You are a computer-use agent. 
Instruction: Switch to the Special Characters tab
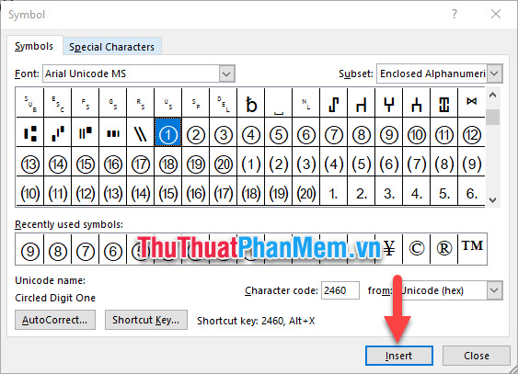pyautogui.click(x=111, y=47)
